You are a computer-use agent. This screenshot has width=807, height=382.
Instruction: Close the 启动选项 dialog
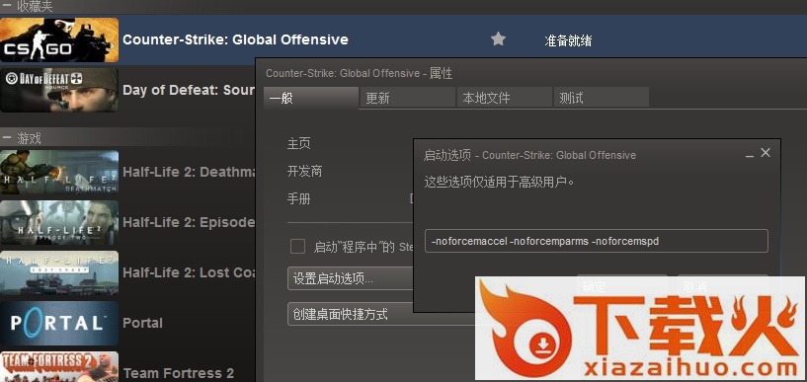tap(766, 153)
